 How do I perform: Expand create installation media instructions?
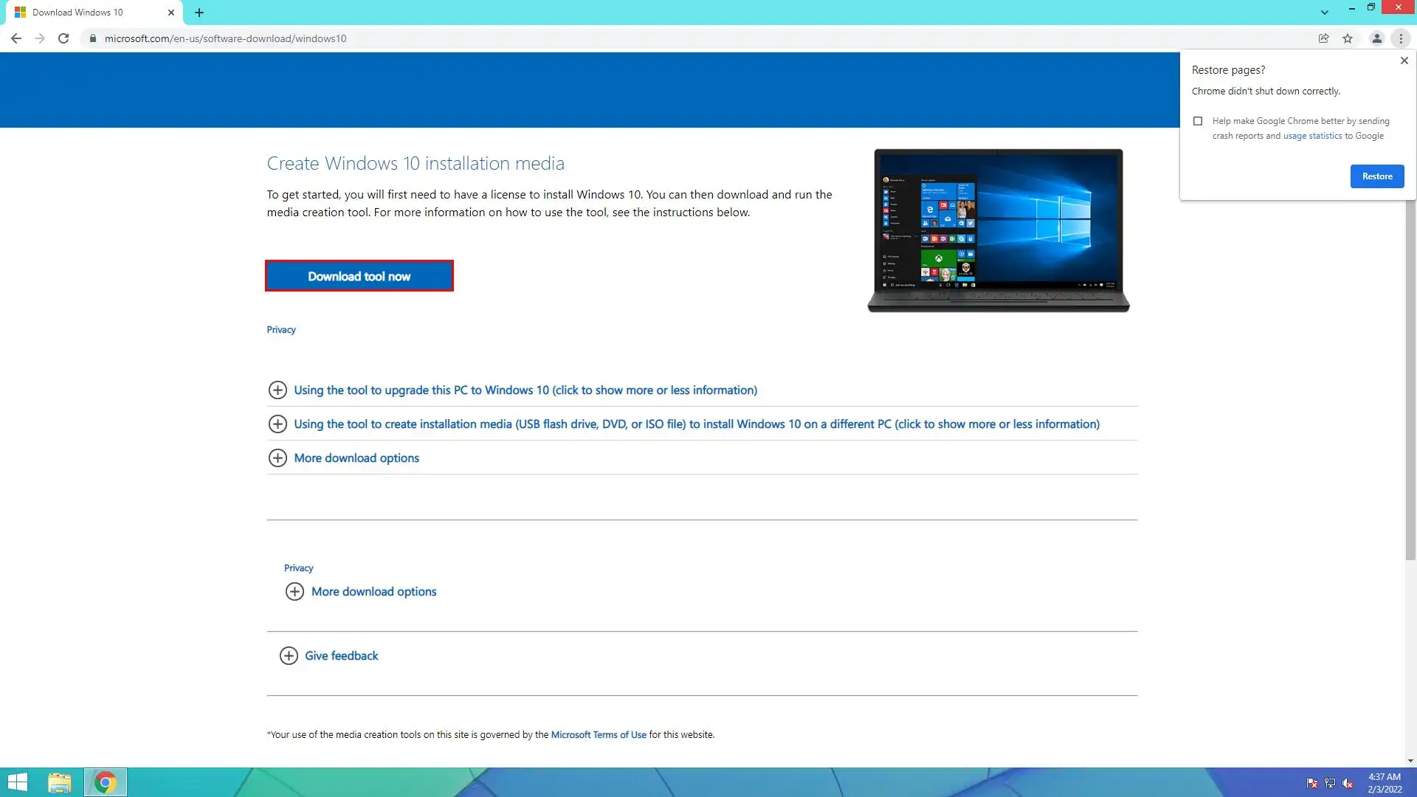(x=696, y=424)
